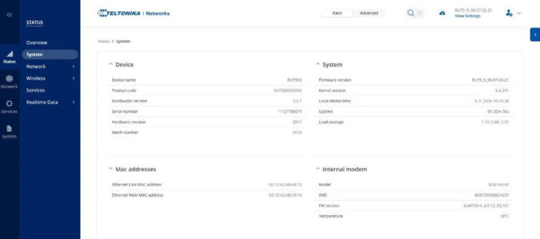Open Realtime Data menu item

(x=42, y=102)
